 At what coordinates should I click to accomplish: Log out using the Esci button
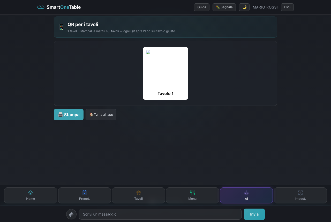(x=287, y=7)
